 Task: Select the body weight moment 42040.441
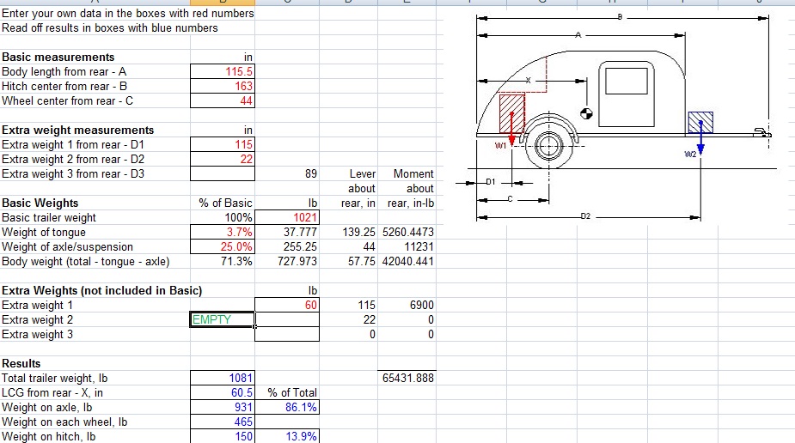(407, 261)
